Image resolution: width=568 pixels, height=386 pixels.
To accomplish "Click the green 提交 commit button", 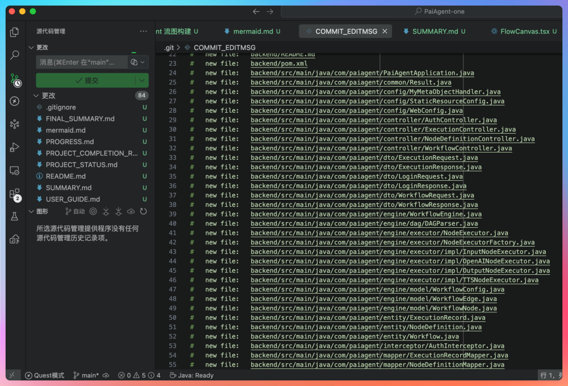I will [x=85, y=80].
